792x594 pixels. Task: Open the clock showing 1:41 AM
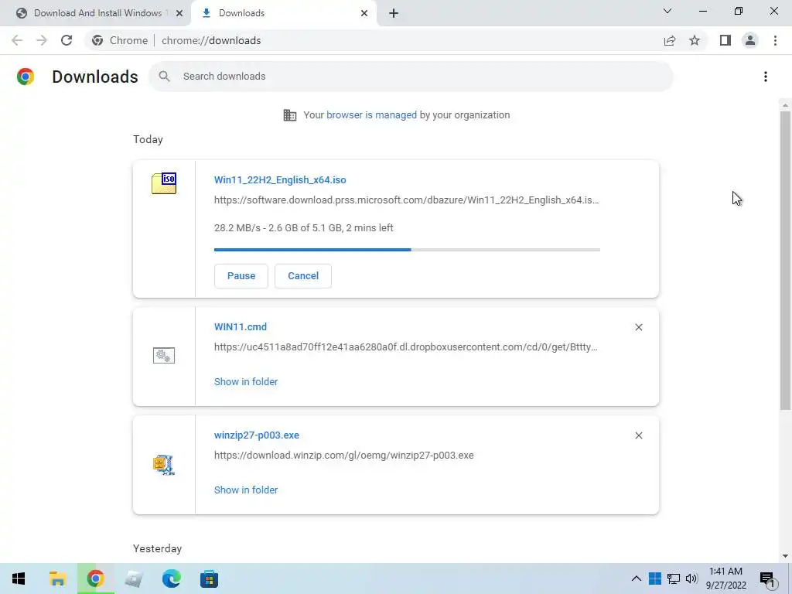(x=725, y=579)
